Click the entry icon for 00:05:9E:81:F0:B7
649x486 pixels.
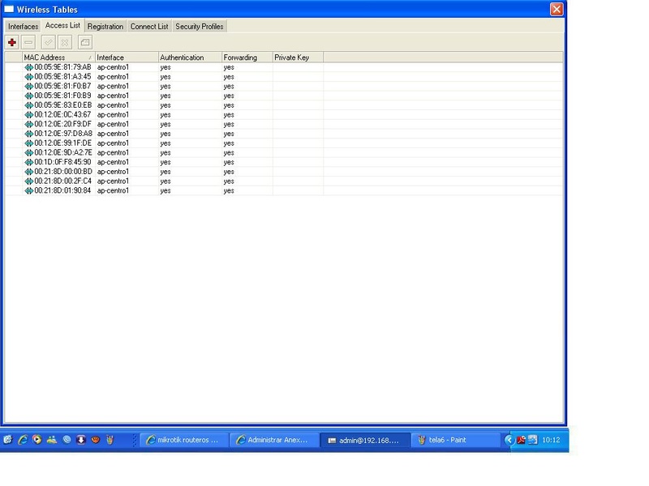[28, 87]
